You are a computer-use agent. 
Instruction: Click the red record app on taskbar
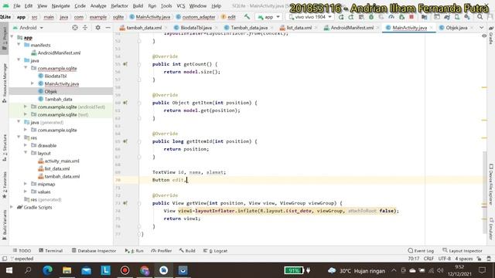125,270
